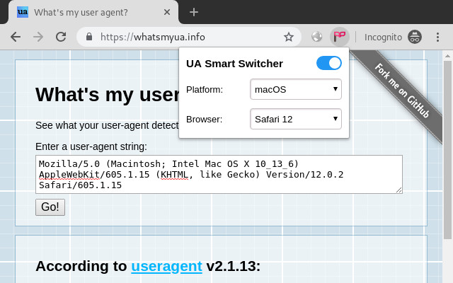Click the "Incognito" label text
The width and height of the screenshot is (453, 283).
383,37
